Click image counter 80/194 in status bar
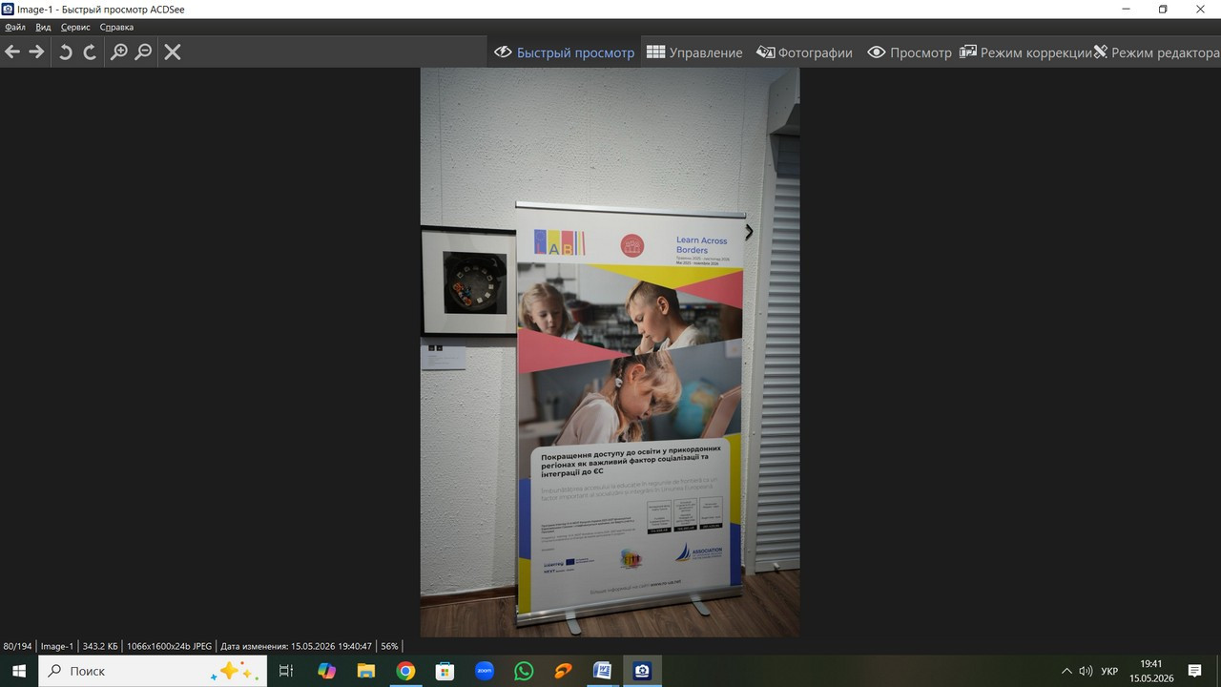This screenshot has width=1221, height=687. (17, 646)
